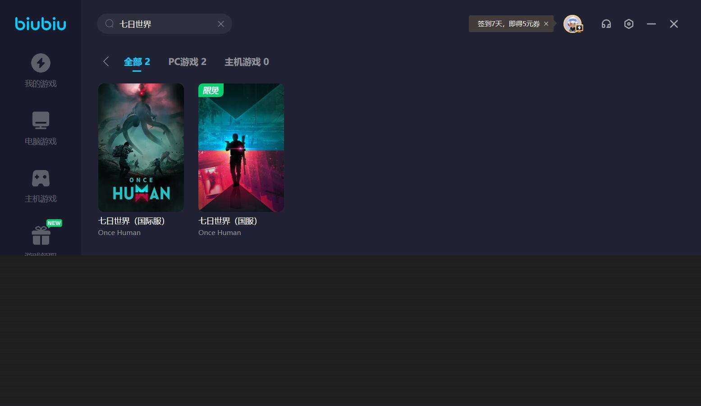Switch to the 主机游戏 0 tab
The height and width of the screenshot is (406, 701).
tap(247, 62)
